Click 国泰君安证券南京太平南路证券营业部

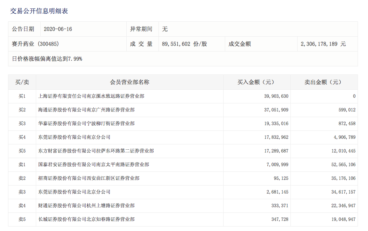[x=94, y=165]
